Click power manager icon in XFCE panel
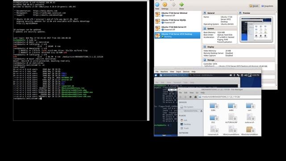286x161 pixels. 242,75
